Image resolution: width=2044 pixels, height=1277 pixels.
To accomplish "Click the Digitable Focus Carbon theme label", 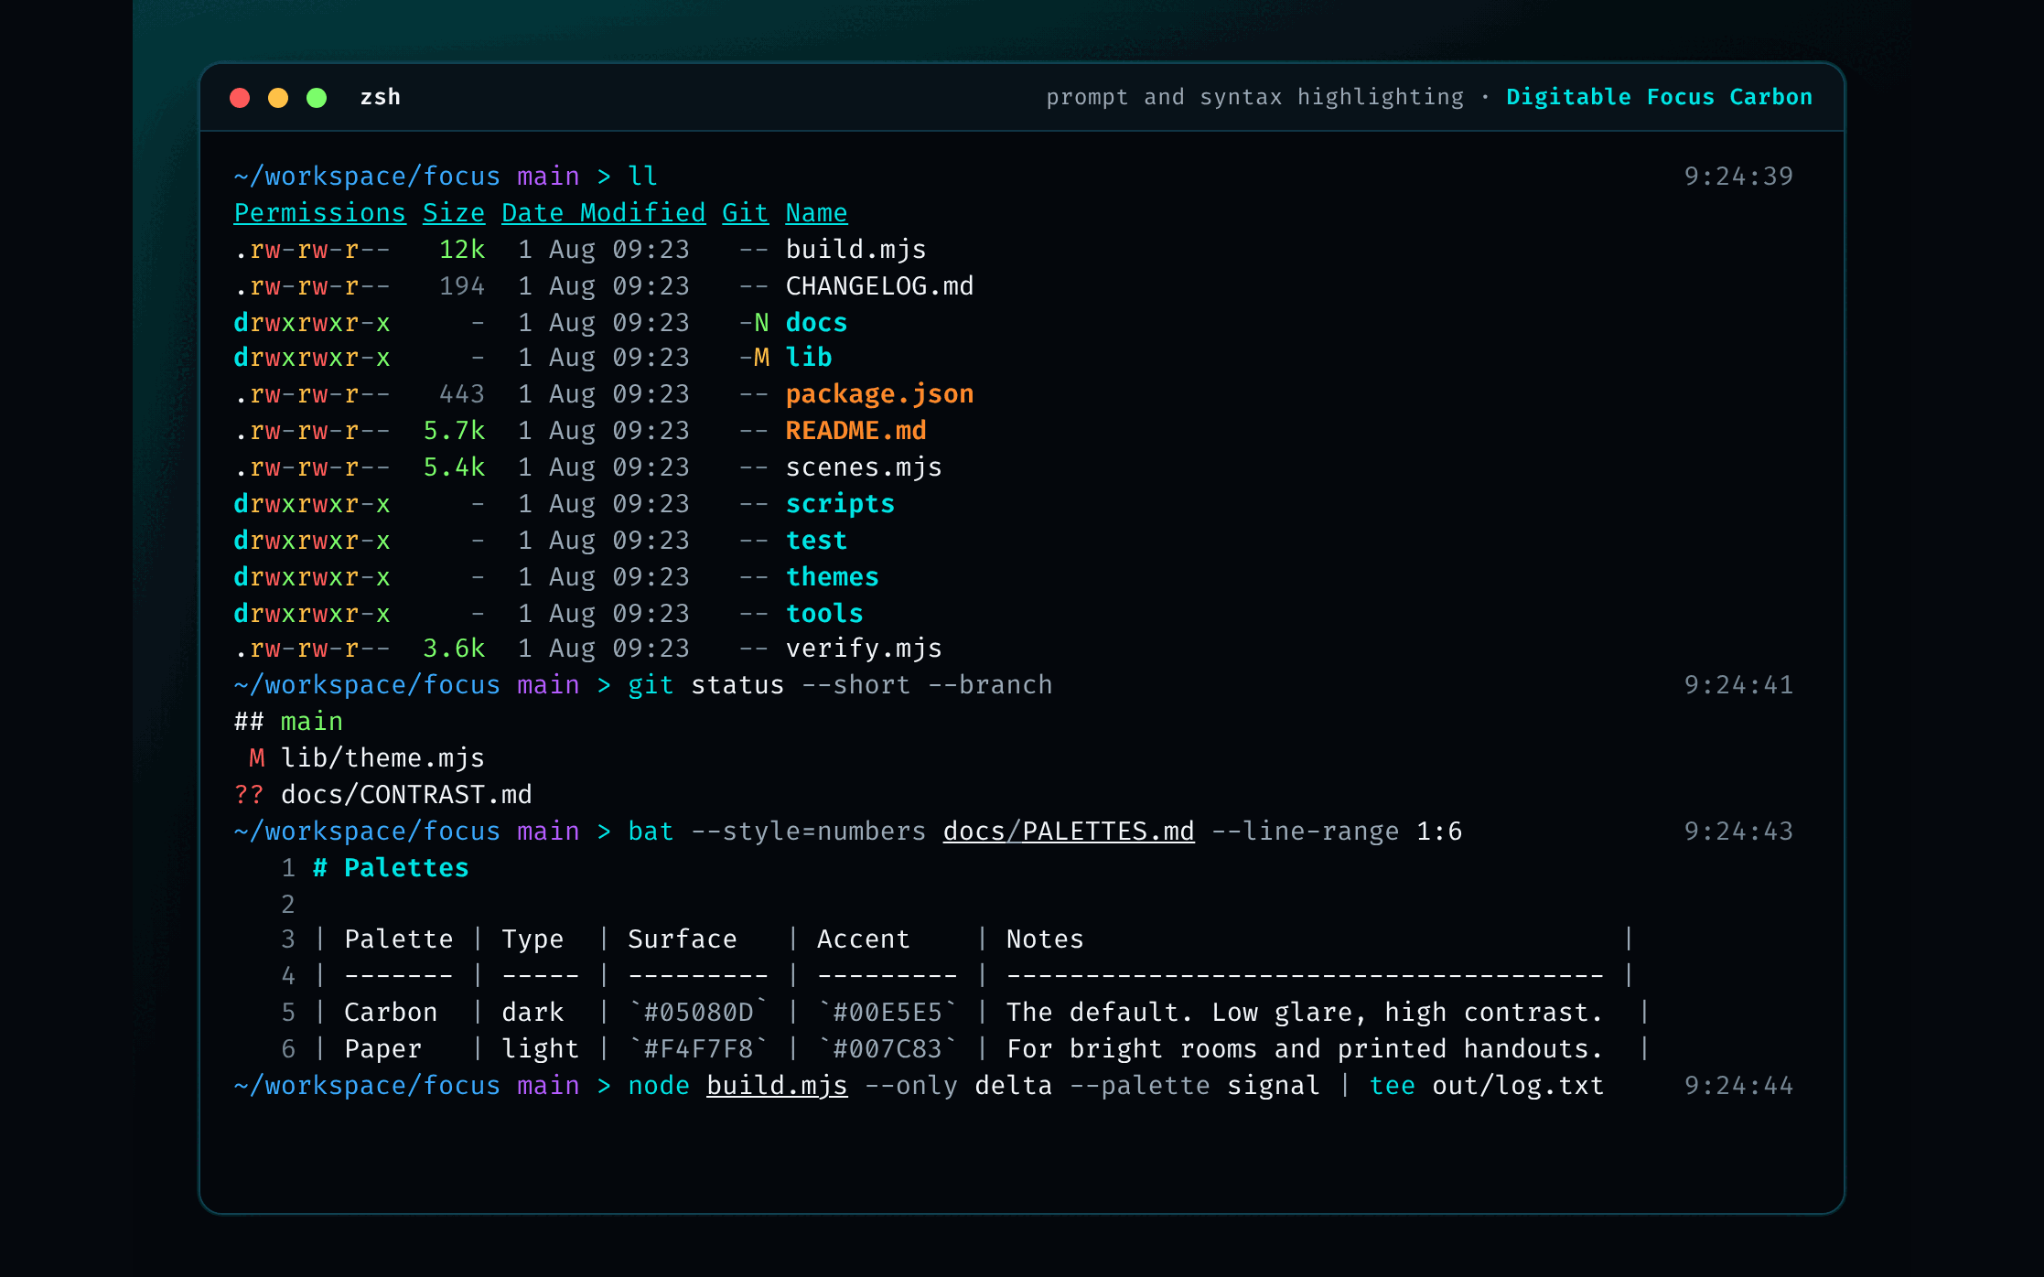I will tap(1659, 97).
